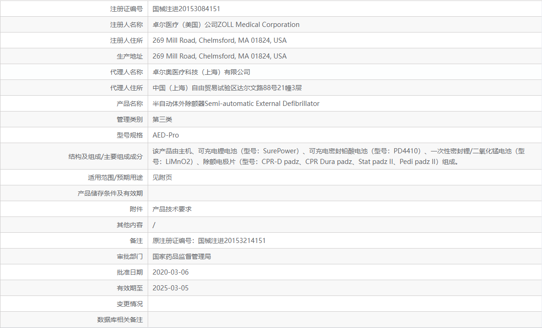Image resolution: width=542 pixels, height=328 pixels.
Task: Click the approval date 2020-03-06
Action: tap(170, 272)
